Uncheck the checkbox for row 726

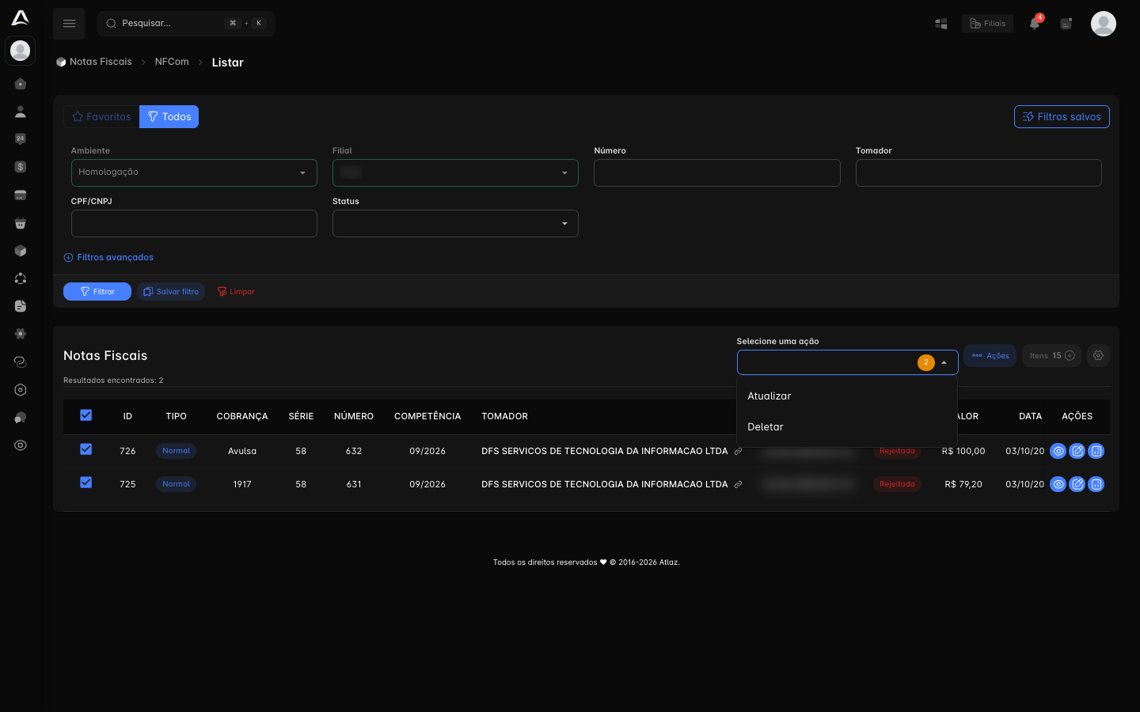[86, 449]
